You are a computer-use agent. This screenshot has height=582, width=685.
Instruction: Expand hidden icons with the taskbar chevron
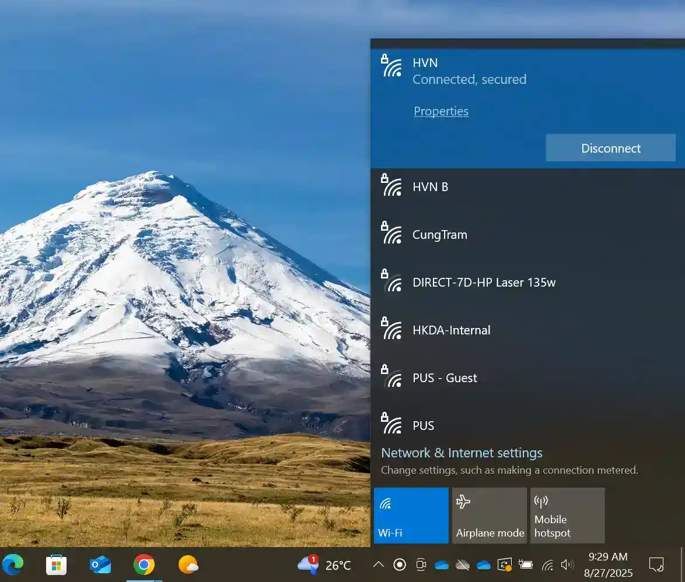point(378,565)
